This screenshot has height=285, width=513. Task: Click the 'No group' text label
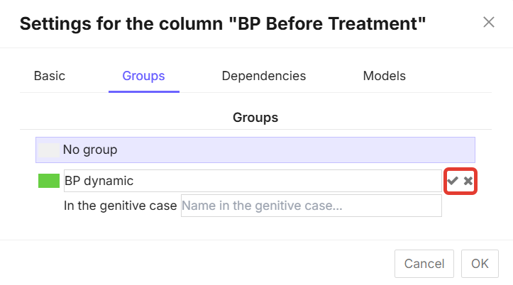tap(90, 150)
